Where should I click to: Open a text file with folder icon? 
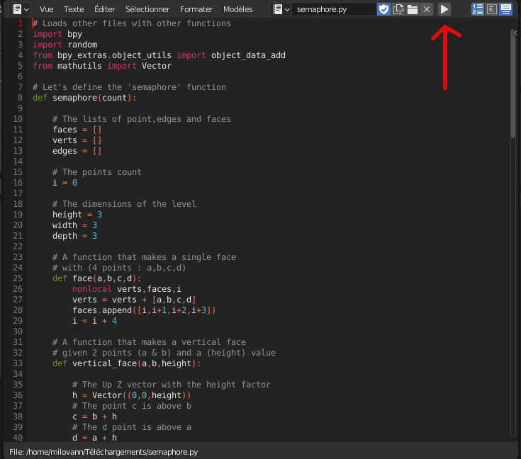[412, 9]
